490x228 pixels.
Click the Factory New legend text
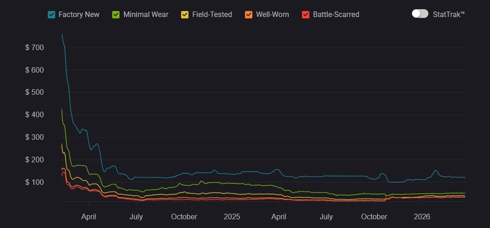79,15
